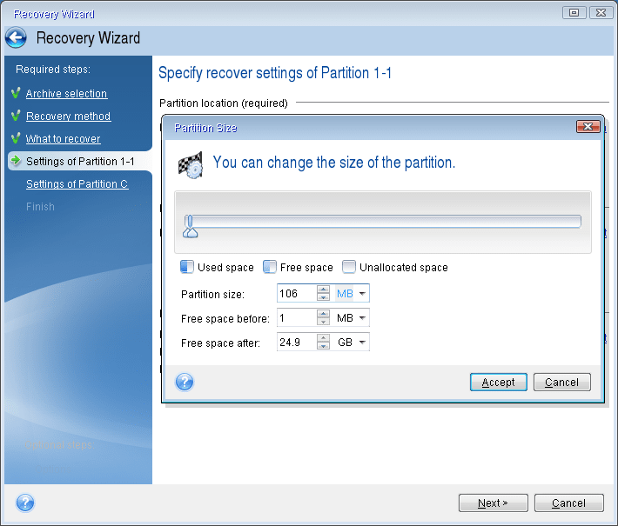Click help icon at wizard bottom left
Image resolution: width=618 pixels, height=526 pixels.
pos(25,503)
